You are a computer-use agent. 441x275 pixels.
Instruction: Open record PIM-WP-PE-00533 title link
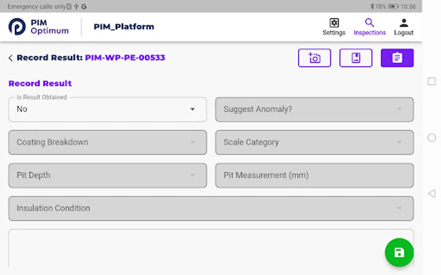click(125, 57)
